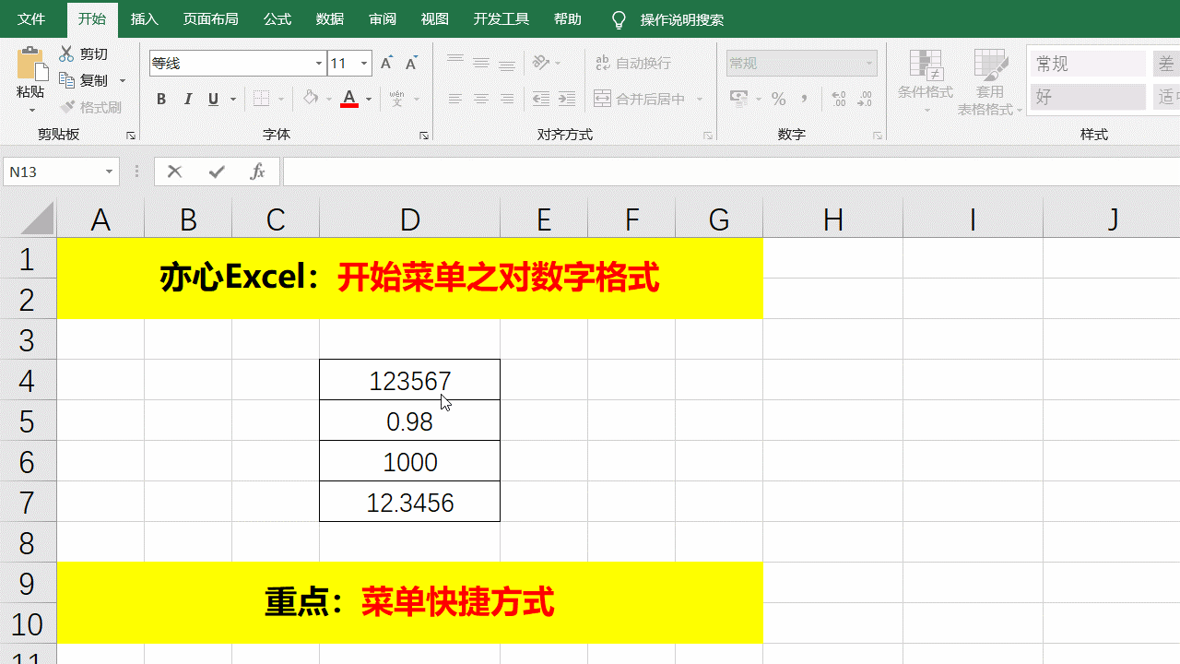Click the formula bar Cancel X
The image size is (1180, 664).
click(x=175, y=172)
